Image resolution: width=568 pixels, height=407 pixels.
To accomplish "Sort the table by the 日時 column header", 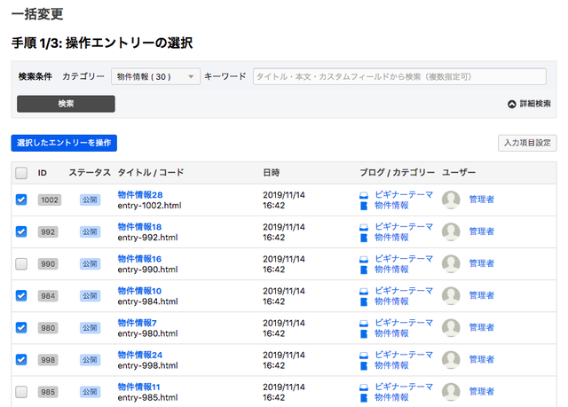I will click(272, 173).
